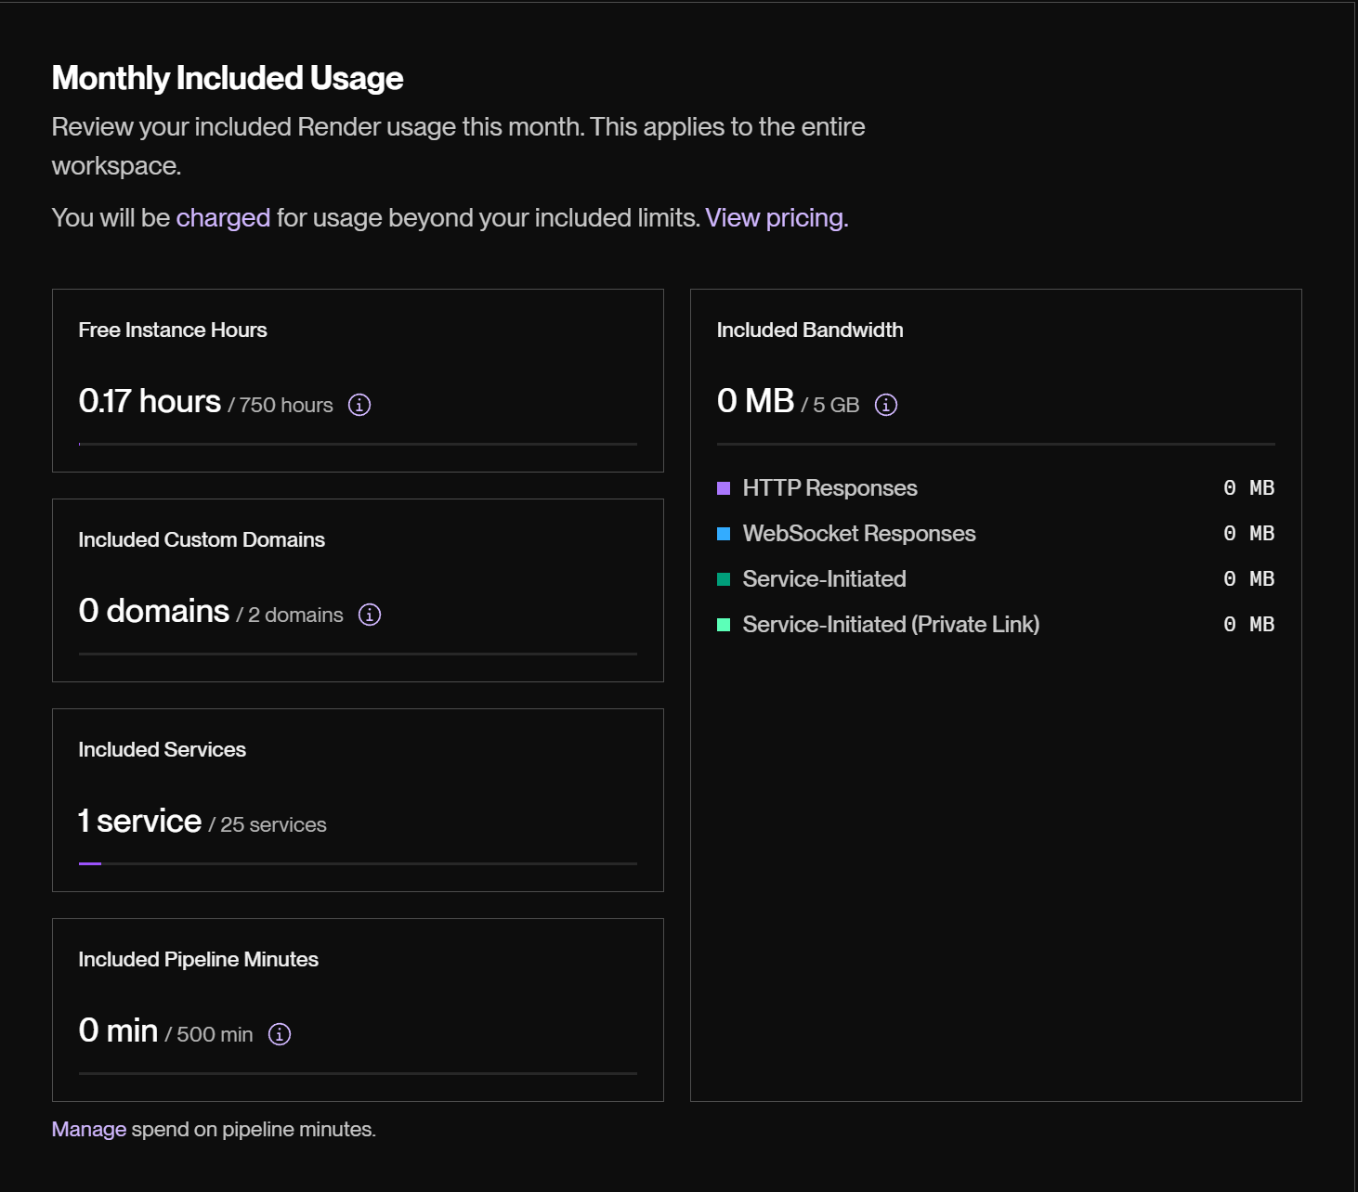Click the Included Bandwidth info icon
The image size is (1358, 1192).
[x=886, y=405]
